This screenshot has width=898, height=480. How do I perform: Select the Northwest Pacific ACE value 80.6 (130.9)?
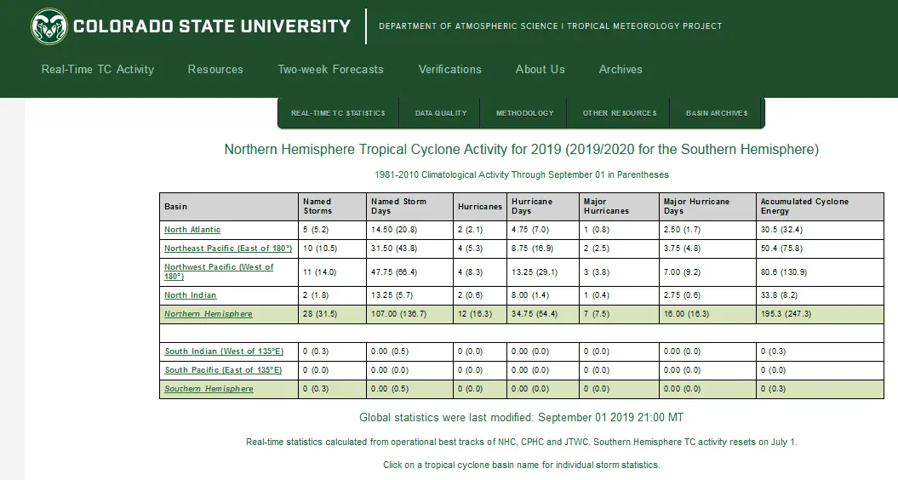click(820, 272)
